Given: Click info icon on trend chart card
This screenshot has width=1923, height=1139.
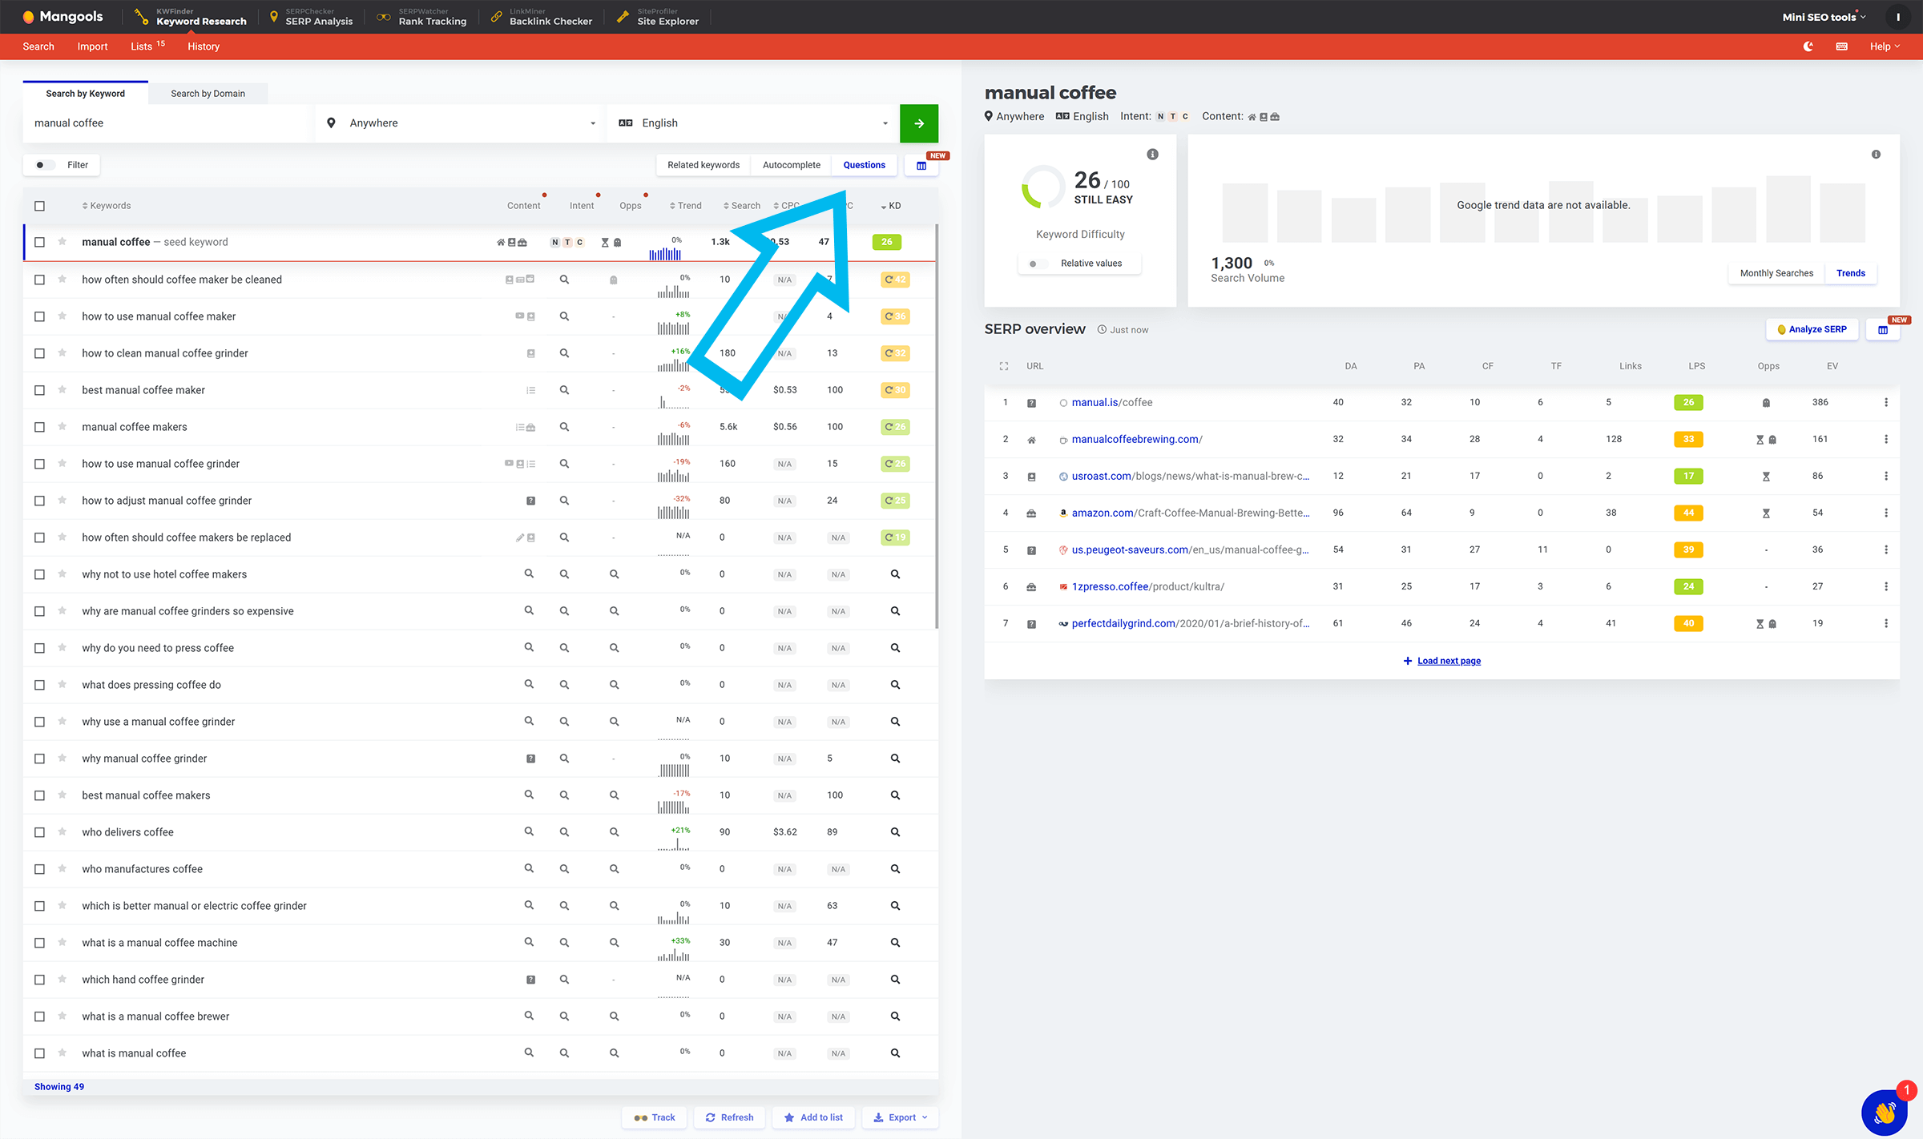Looking at the screenshot, I should coord(1876,154).
